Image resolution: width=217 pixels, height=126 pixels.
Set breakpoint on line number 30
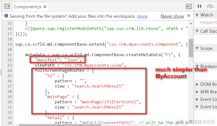(10, 102)
